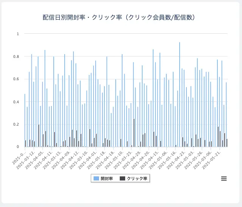The width and height of the screenshot is (242, 207).
Task: Click the y-axis value 0.4 label
Action: pos(16,102)
